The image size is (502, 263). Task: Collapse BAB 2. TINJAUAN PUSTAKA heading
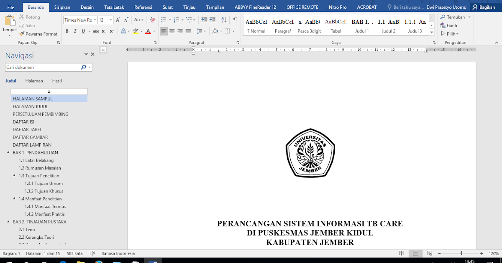pyautogui.click(x=8, y=222)
